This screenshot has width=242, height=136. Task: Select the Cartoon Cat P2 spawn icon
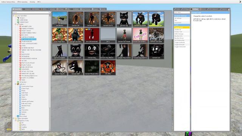pyautogui.click(x=92, y=19)
